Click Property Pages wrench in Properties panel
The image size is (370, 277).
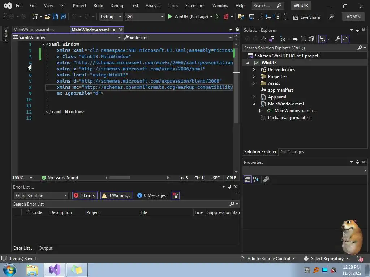point(266,179)
